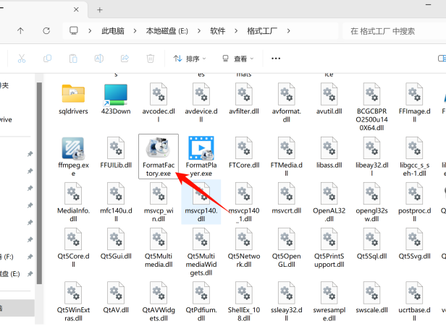
Task: Click the navigation pane scrollbar
Action: [40, 184]
